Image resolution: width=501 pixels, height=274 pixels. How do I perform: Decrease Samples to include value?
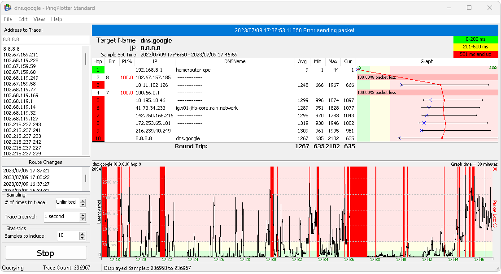(x=83, y=238)
